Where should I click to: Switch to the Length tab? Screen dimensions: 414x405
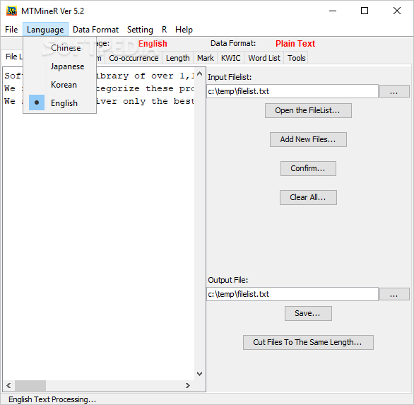[178, 58]
